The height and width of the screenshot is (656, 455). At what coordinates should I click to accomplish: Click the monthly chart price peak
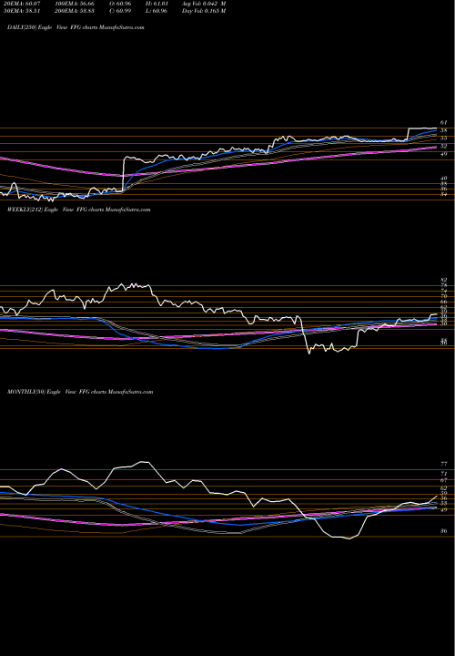pyautogui.click(x=144, y=462)
